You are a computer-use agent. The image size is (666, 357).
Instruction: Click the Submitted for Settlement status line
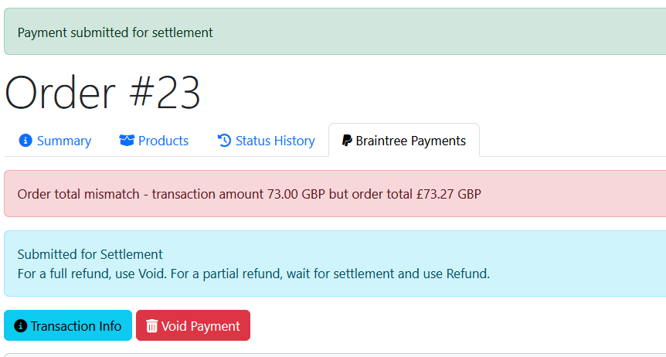coord(90,254)
